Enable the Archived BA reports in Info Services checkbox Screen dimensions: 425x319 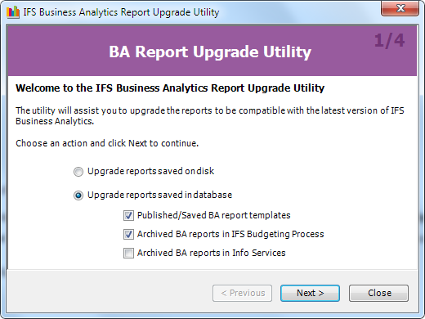tap(128, 253)
